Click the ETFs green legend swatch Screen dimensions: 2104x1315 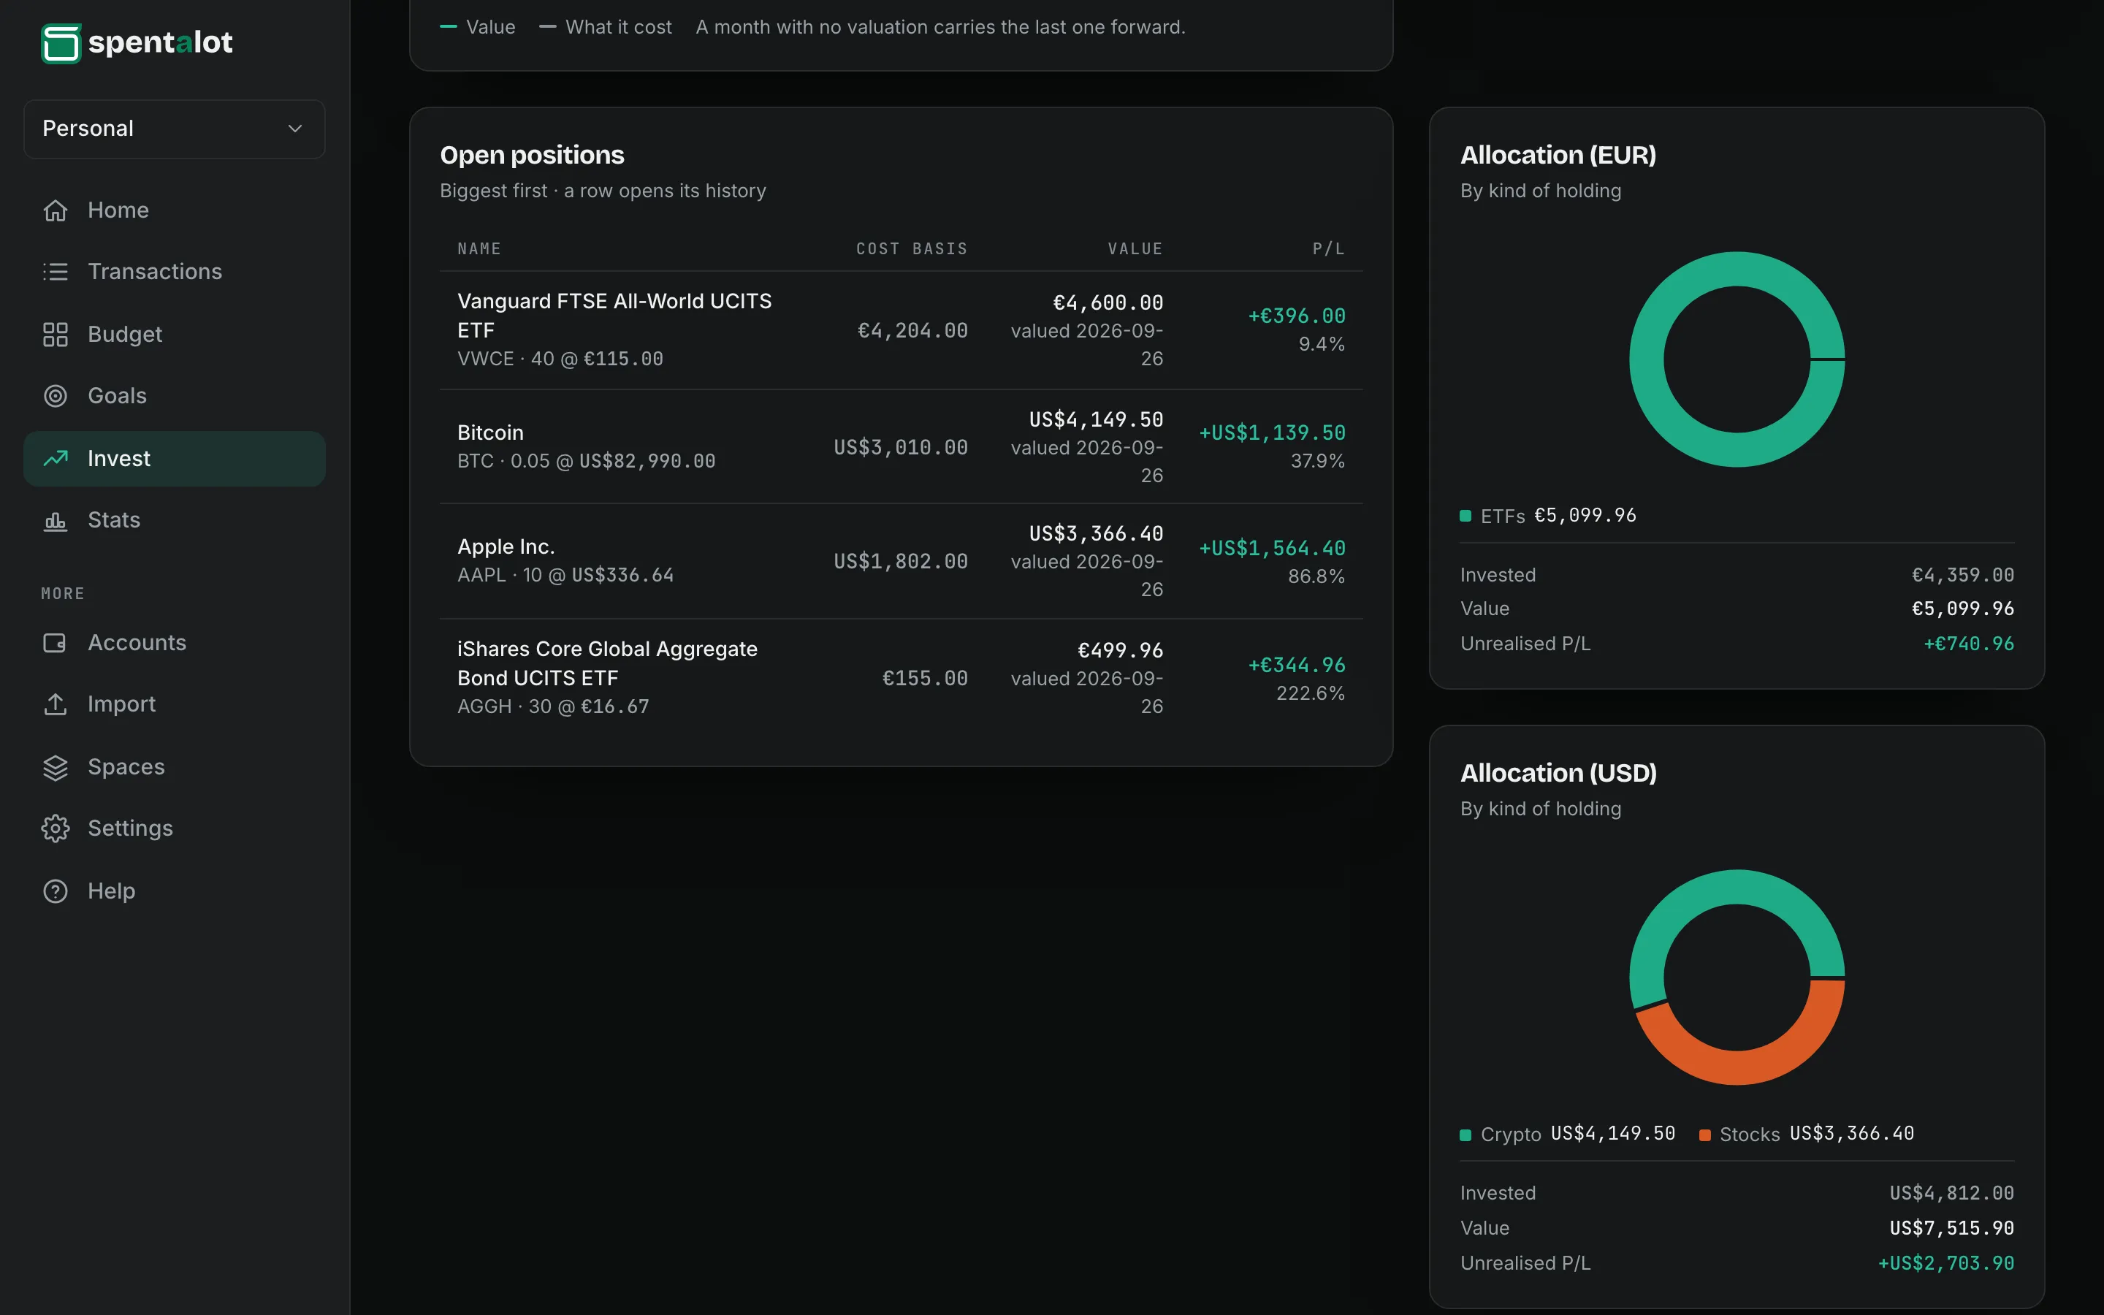point(1465,517)
